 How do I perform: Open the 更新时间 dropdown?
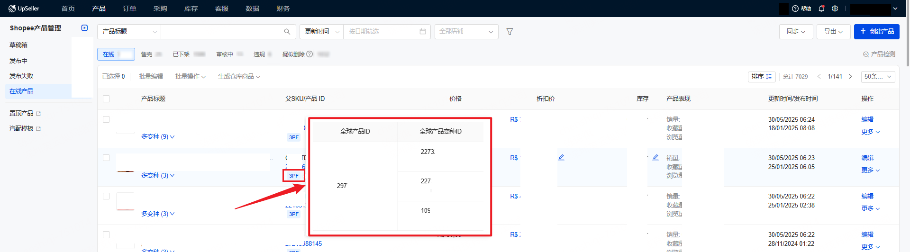[321, 32]
